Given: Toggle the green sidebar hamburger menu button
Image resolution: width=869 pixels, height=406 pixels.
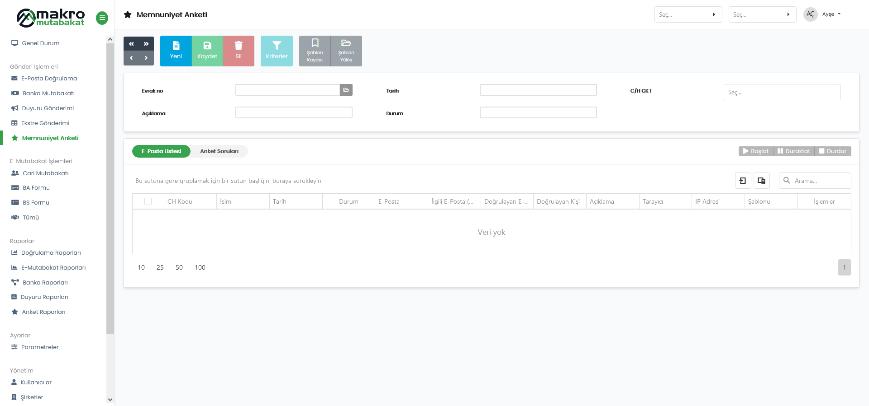Looking at the screenshot, I should coord(102,18).
